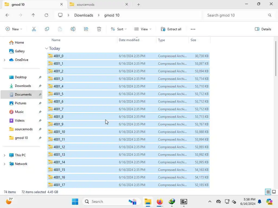Viewport: 278px width, 208px height.
Task: Select the file 4001_9
Action: (128, 124)
